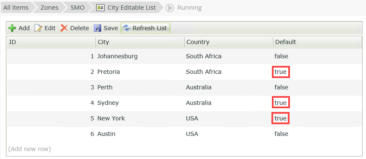This screenshot has height=159, width=366.
Task: Click the City Editable List view icon
Action: pyautogui.click(x=100, y=8)
